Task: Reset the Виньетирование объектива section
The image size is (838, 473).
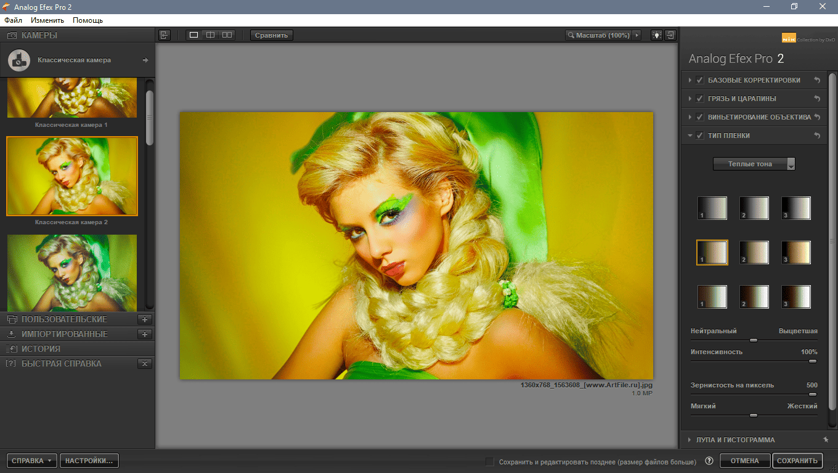Action: [x=817, y=117]
